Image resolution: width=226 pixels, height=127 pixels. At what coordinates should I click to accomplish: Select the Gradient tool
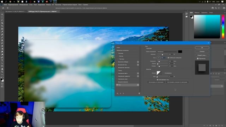(2, 49)
